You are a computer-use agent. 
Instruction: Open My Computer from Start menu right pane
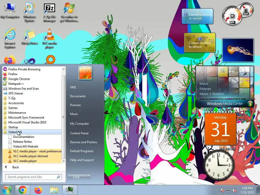(x=79, y=124)
